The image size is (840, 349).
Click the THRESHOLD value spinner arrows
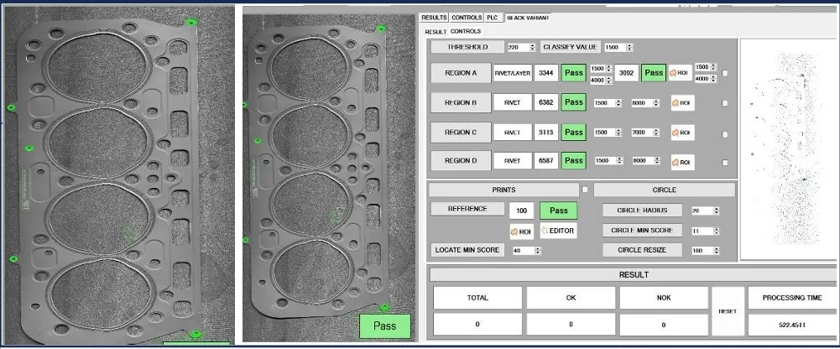point(534,48)
